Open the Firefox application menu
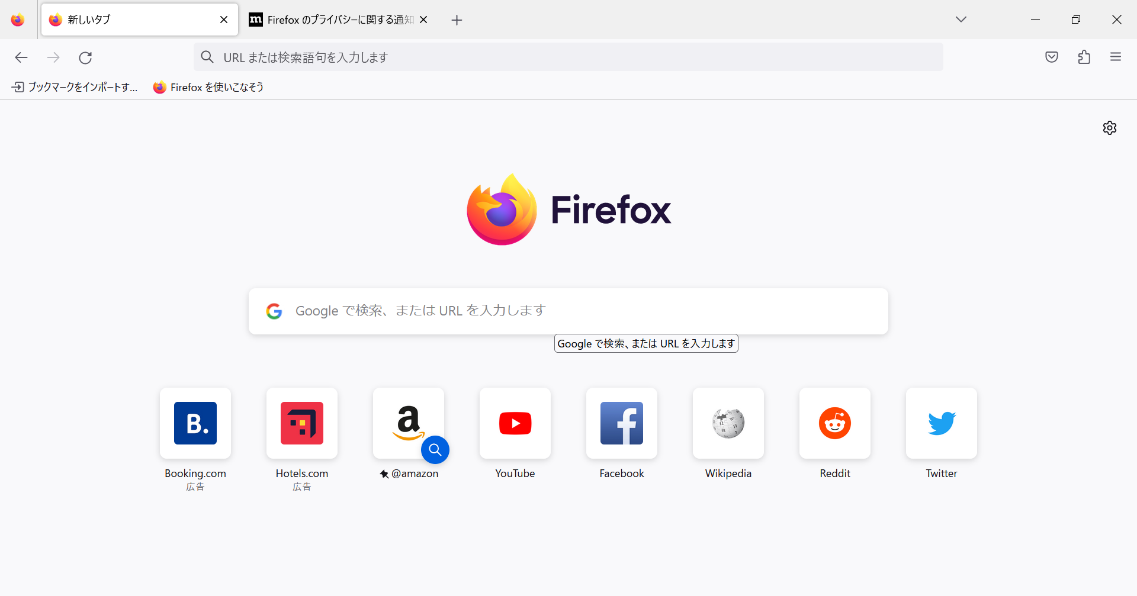The image size is (1137, 596). [1116, 57]
